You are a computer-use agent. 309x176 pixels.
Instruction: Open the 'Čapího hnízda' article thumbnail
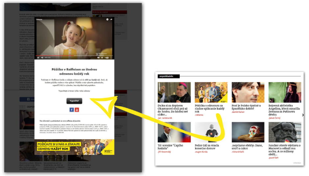(174, 132)
